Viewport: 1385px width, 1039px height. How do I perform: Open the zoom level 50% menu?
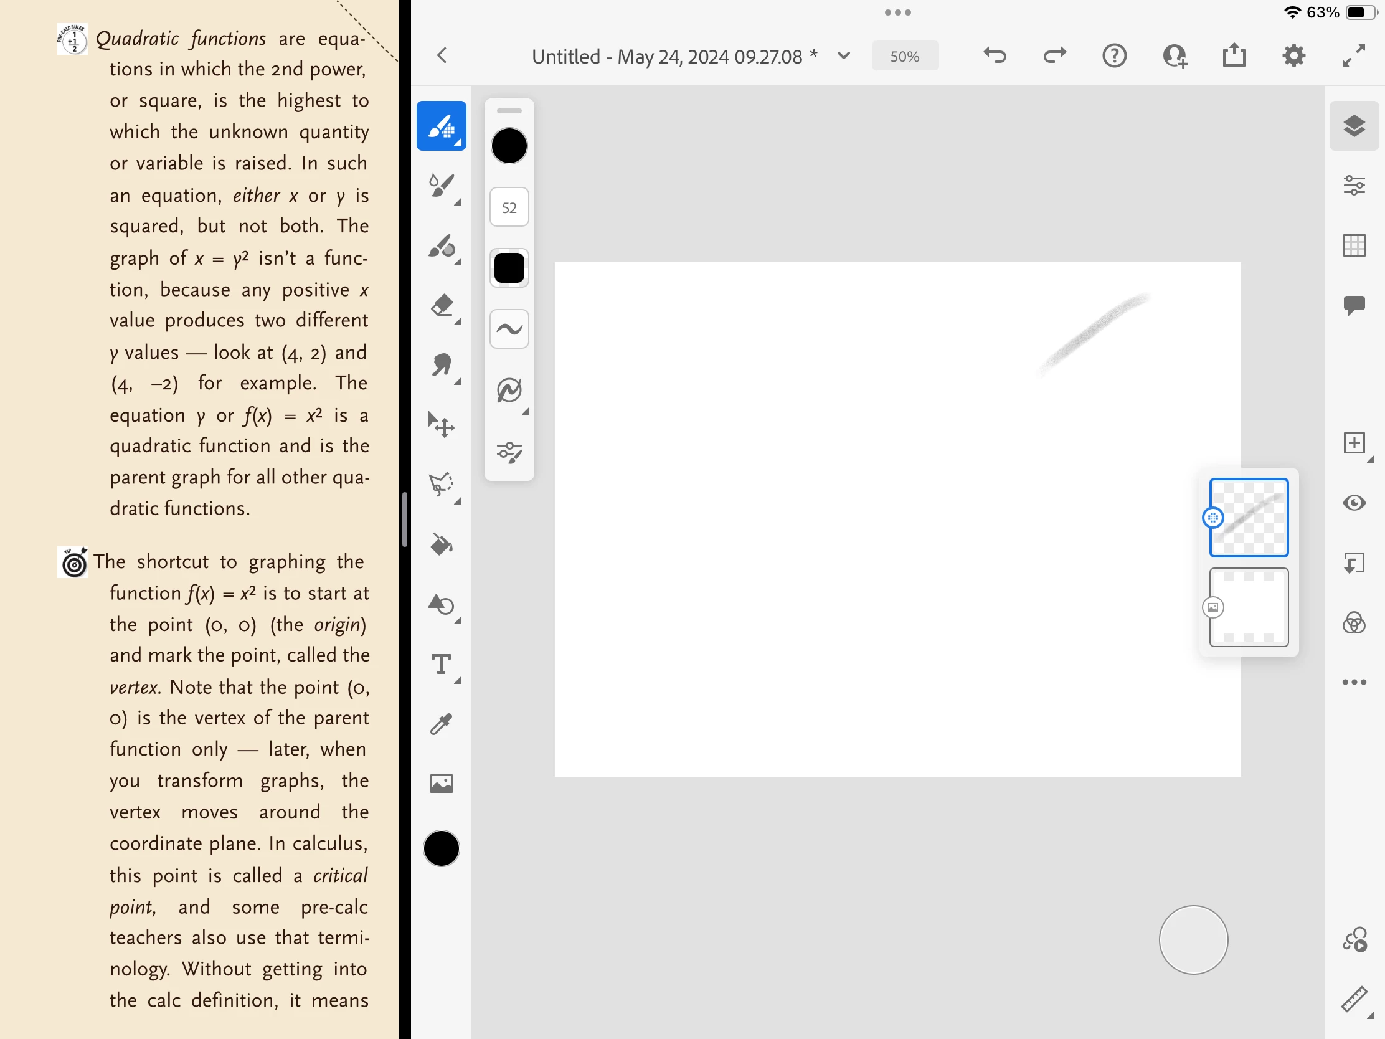pyautogui.click(x=904, y=56)
